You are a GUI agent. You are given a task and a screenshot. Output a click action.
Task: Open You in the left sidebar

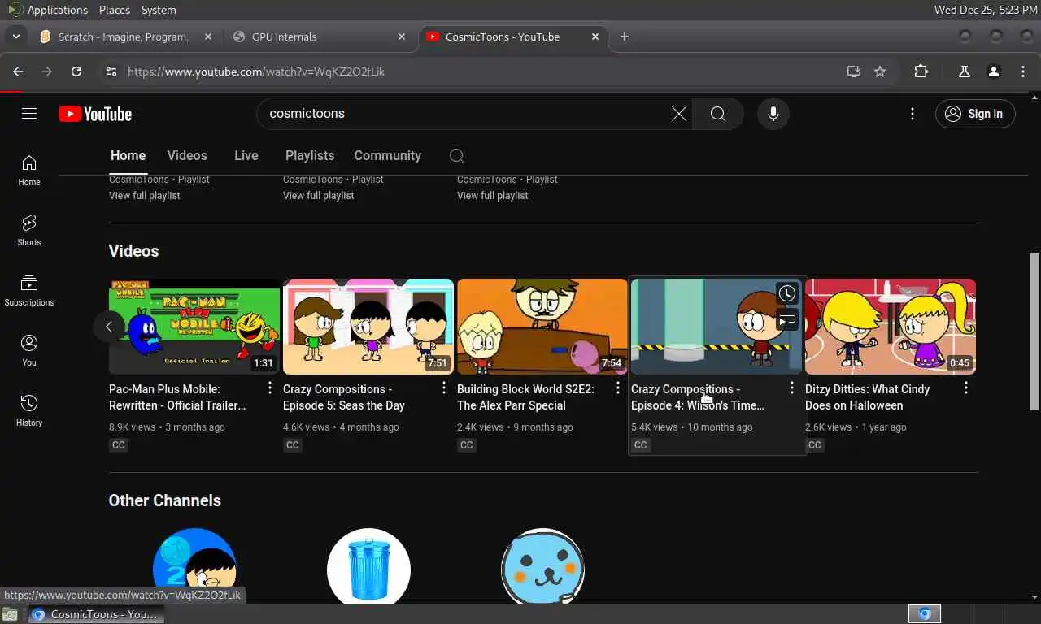coord(29,351)
